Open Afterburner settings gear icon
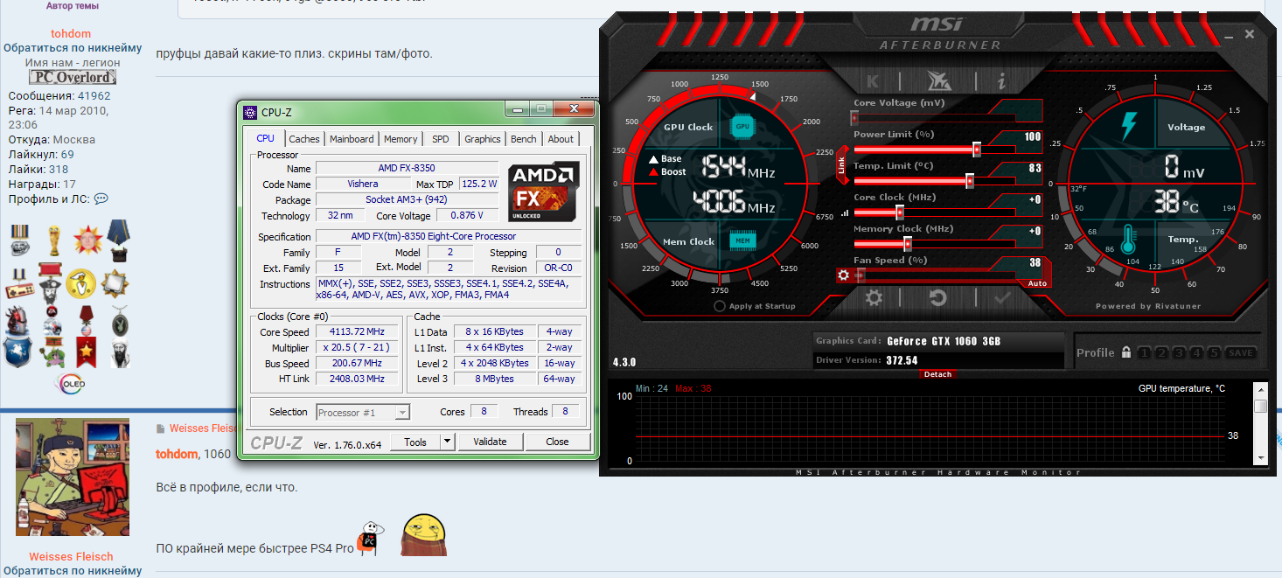This screenshot has height=578, width=1282. tap(874, 298)
